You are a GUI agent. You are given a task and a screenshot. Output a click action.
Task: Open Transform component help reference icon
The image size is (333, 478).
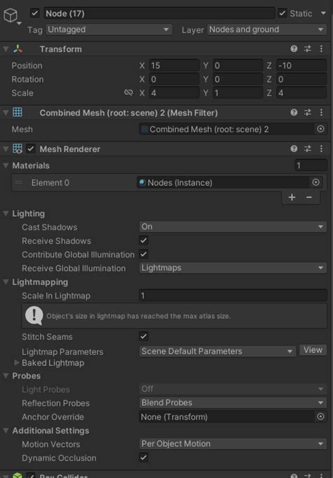click(x=294, y=49)
